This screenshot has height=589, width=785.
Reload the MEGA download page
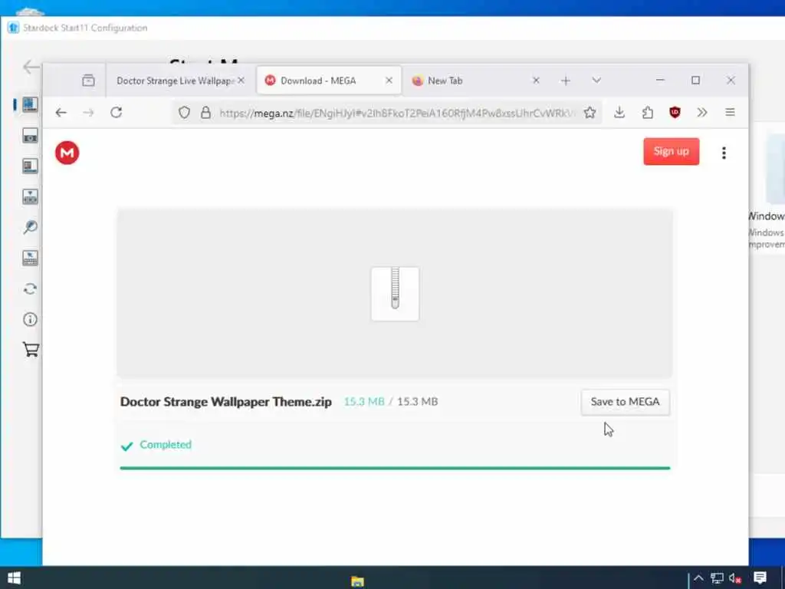coord(117,113)
